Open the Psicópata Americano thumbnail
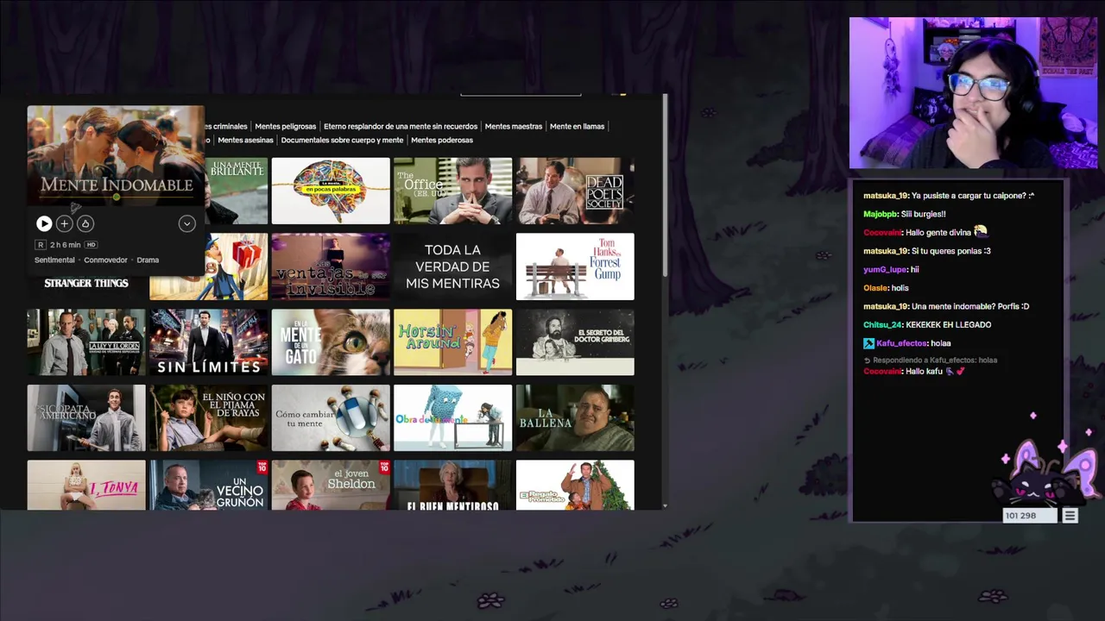The width and height of the screenshot is (1105, 621). pyautogui.click(x=86, y=418)
